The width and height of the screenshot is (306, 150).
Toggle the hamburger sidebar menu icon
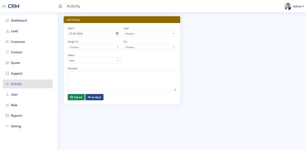60,6
